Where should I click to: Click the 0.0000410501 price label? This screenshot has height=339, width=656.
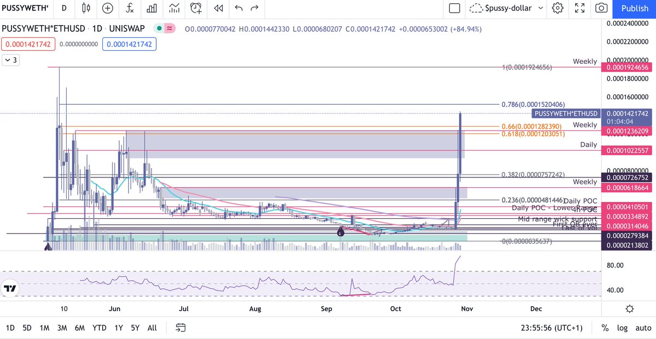tap(626, 207)
